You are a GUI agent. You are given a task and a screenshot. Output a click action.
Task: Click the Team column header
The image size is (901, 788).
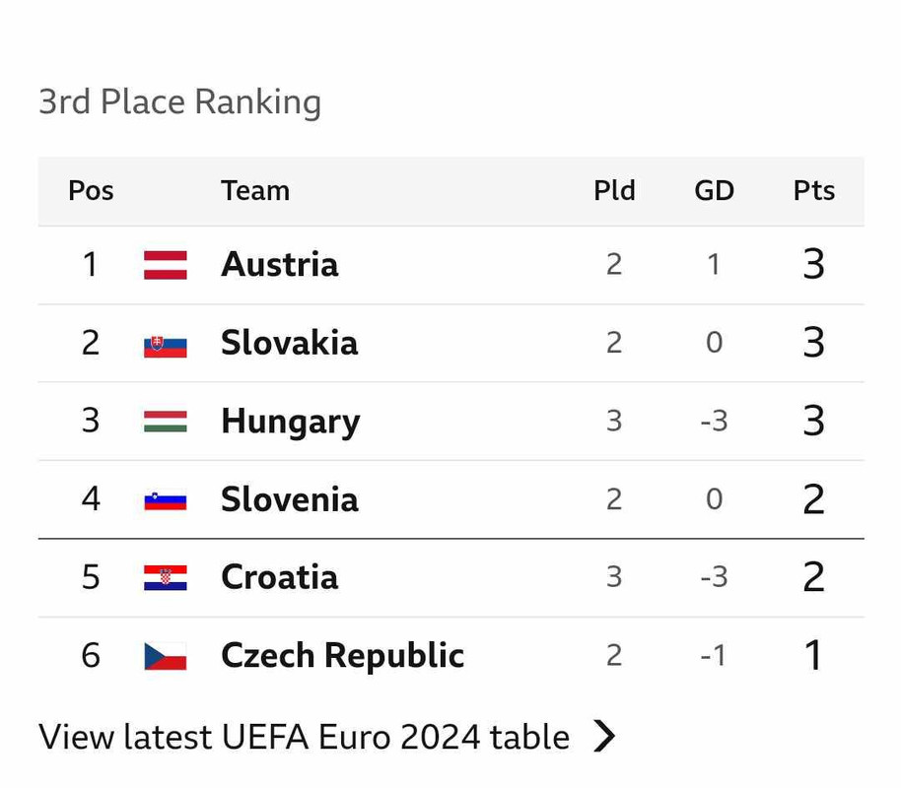(254, 190)
